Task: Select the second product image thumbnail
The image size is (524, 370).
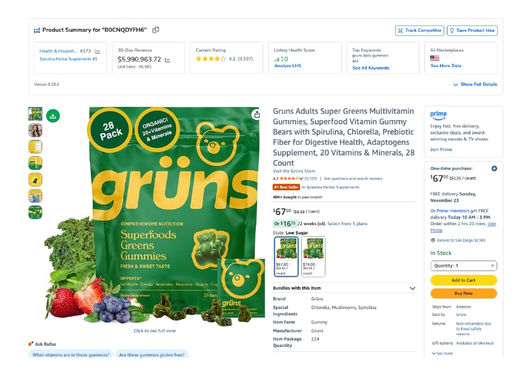Action: (35, 130)
